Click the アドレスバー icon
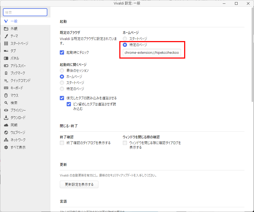254x212 pixels. pos(6,66)
